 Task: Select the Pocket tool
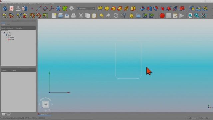coord(142,8)
